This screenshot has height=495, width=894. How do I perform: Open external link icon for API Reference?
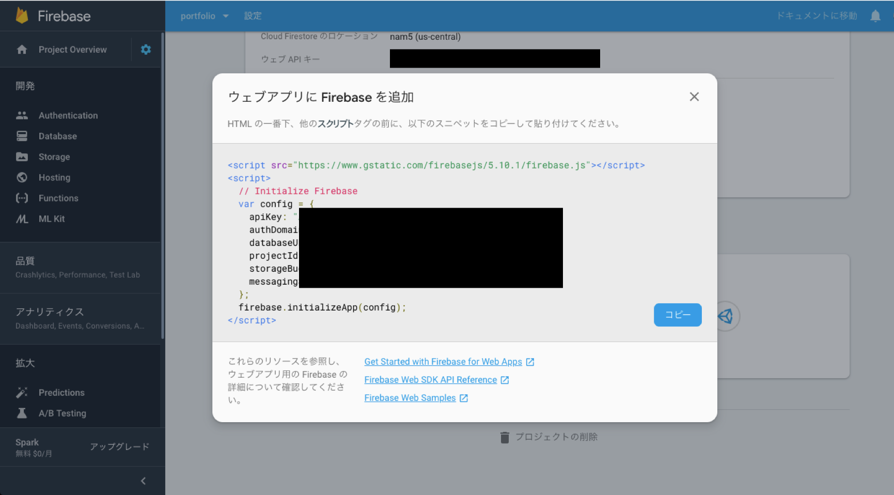pos(505,380)
